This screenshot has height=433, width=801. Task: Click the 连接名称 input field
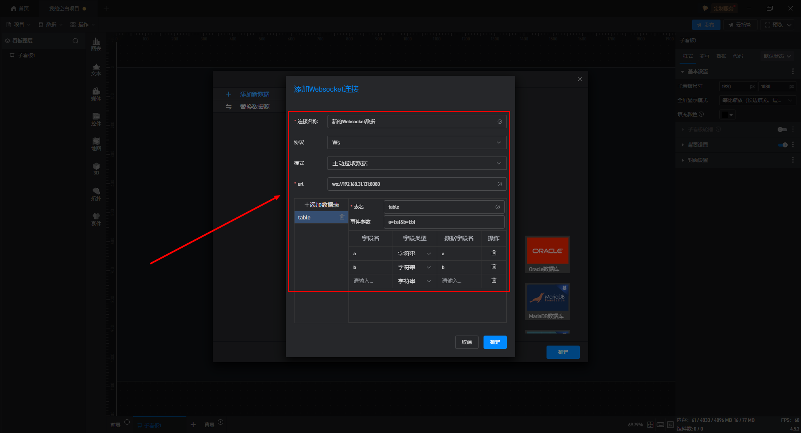pos(417,122)
